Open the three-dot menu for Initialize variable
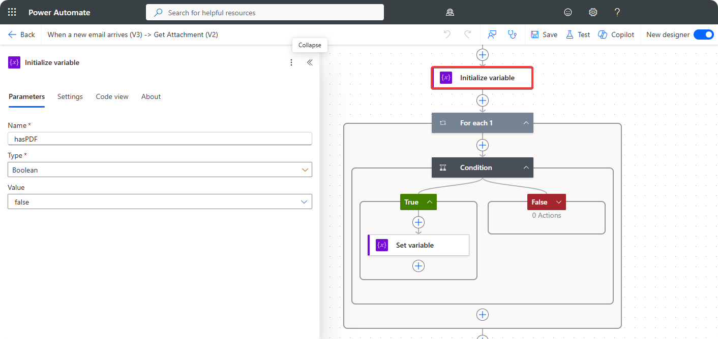Viewport: 718px width, 339px height. tap(291, 62)
